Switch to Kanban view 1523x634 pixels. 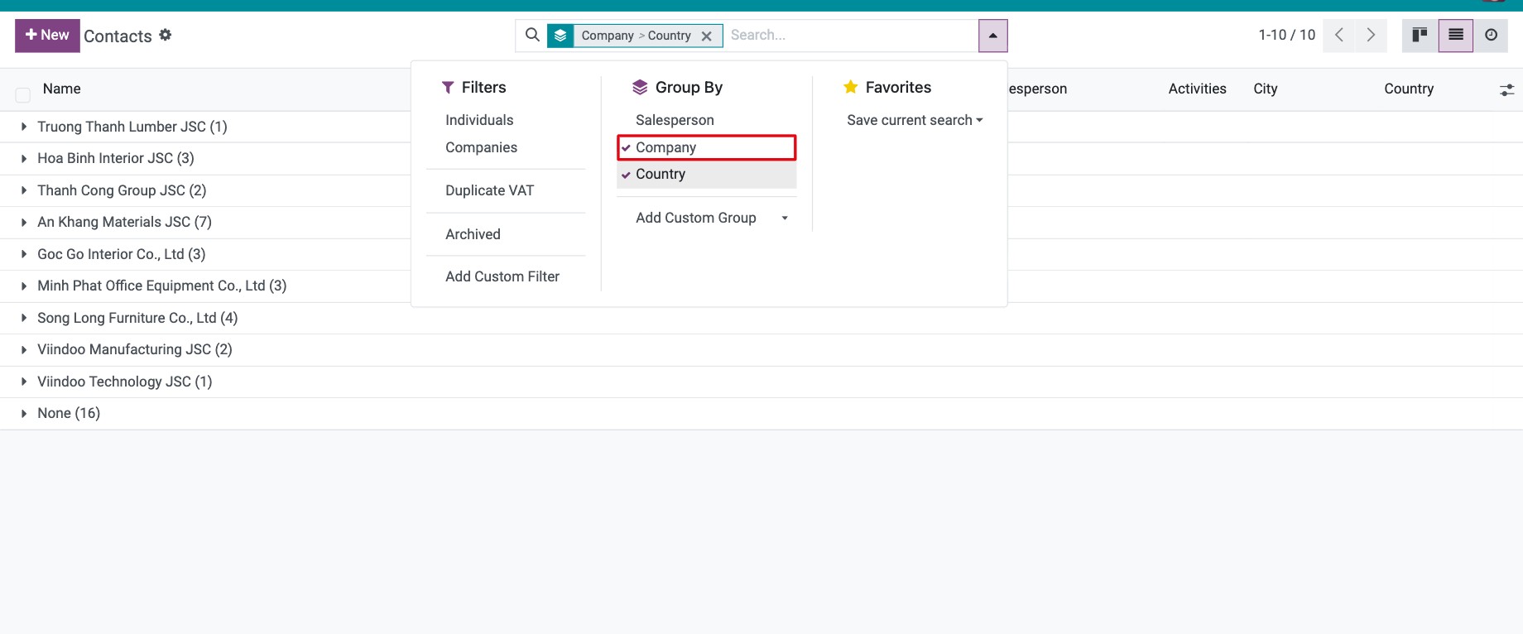(x=1420, y=35)
